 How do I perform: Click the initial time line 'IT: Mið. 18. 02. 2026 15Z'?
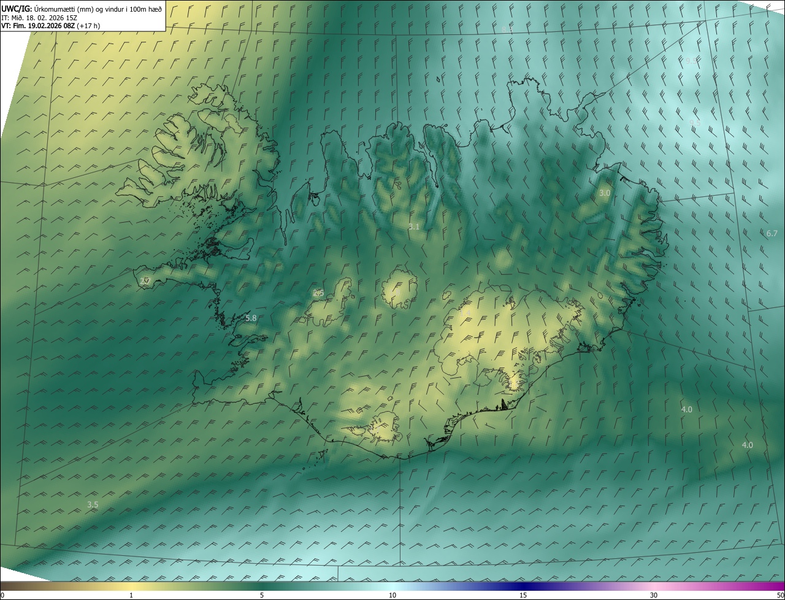click(39, 18)
